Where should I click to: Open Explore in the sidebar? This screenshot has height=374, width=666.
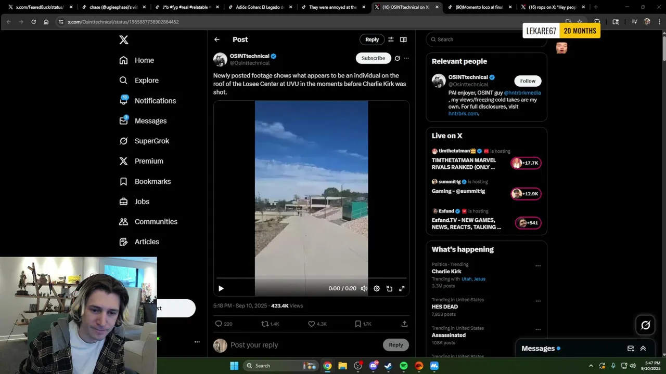pyautogui.click(x=138, y=81)
